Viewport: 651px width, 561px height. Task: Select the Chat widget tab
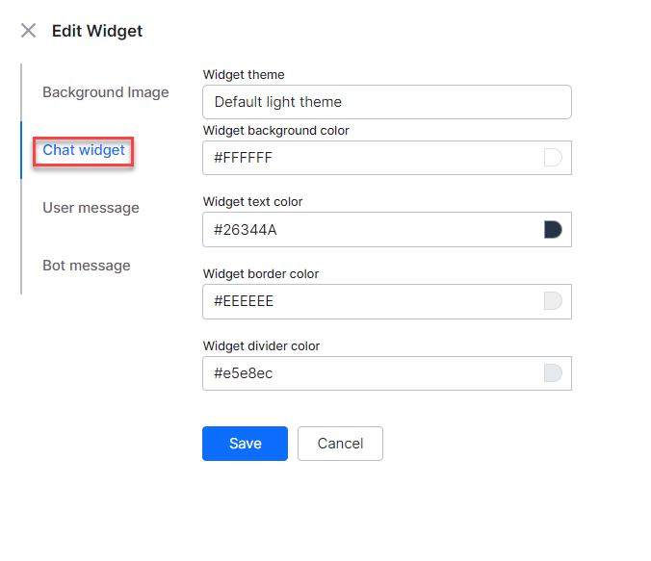pos(84,150)
